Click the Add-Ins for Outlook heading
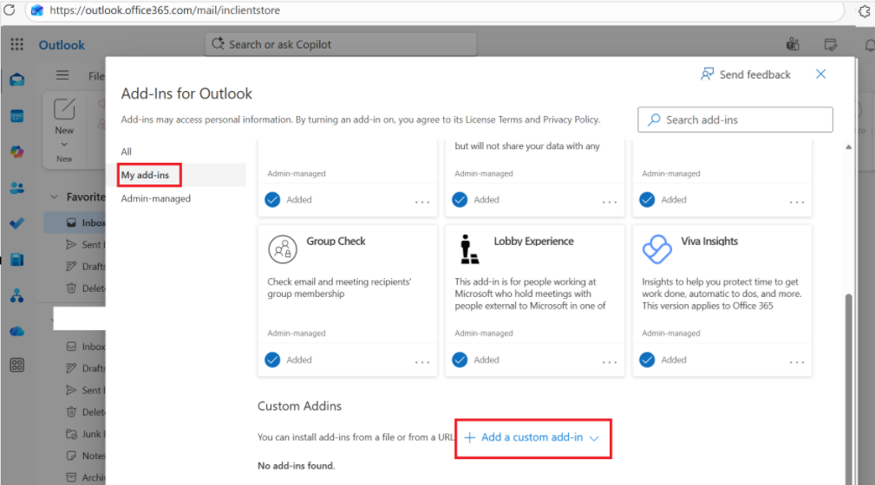 [x=186, y=93]
